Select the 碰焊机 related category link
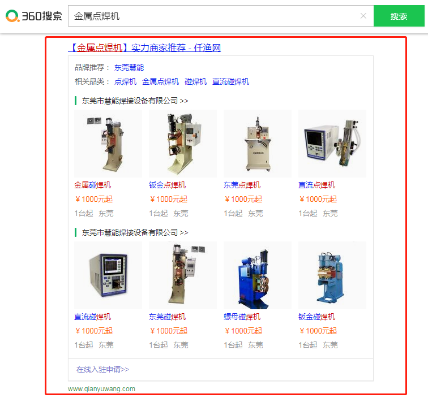This screenshot has height=398, width=428. pyautogui.click(x=195, y=81)
